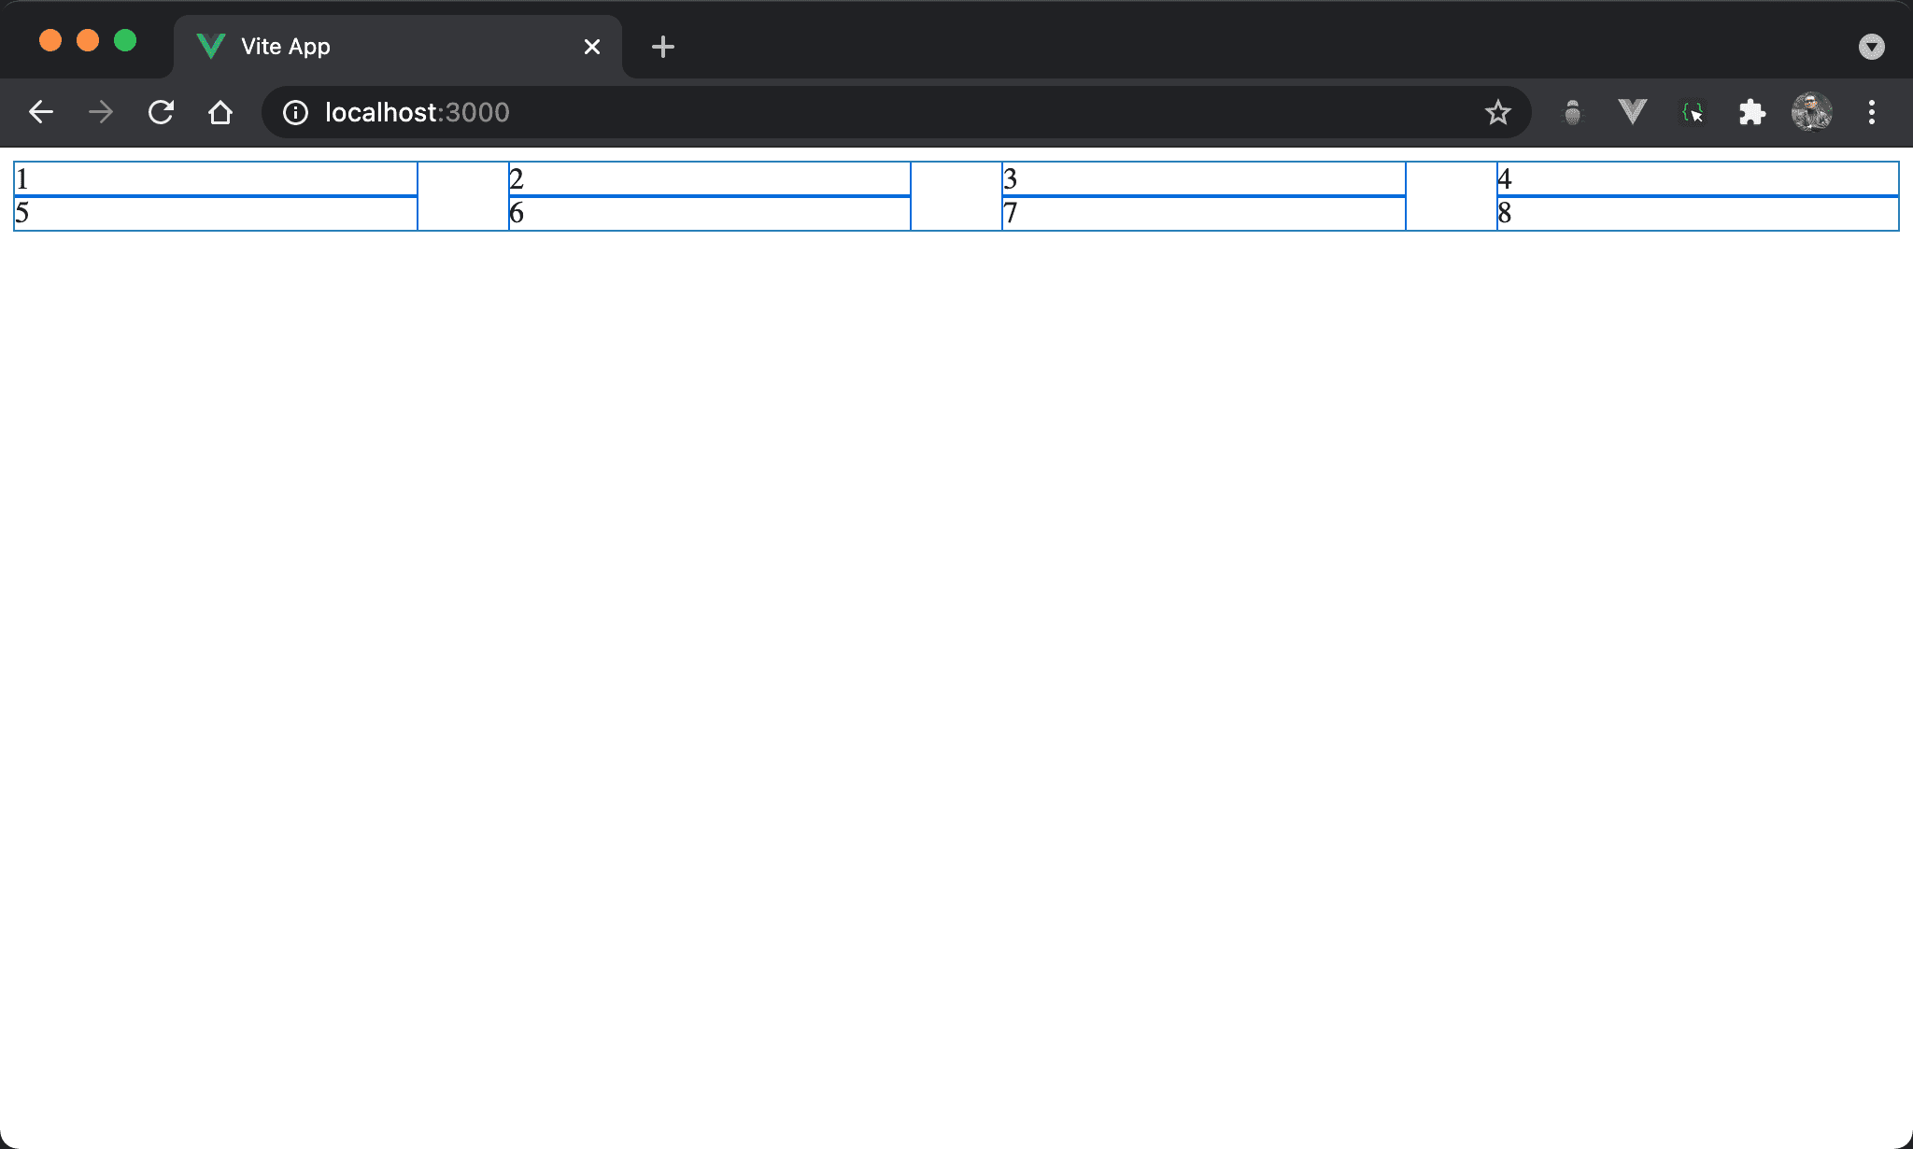Click the green cursor-brackets extension icon
The height and width of the screenshot is (1149, 1913).
coord(1692,113)
